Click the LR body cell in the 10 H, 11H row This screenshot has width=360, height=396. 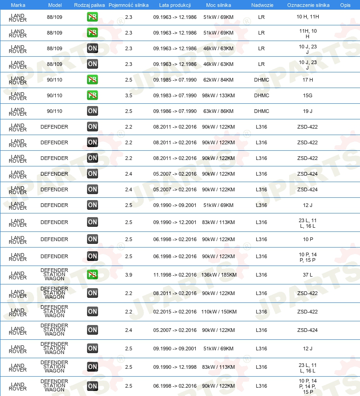[x=261, y=17]
